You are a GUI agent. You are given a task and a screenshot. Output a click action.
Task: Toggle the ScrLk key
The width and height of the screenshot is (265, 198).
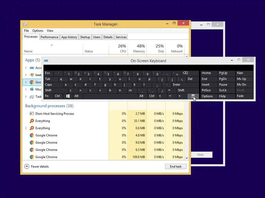[x=226, y=90]
